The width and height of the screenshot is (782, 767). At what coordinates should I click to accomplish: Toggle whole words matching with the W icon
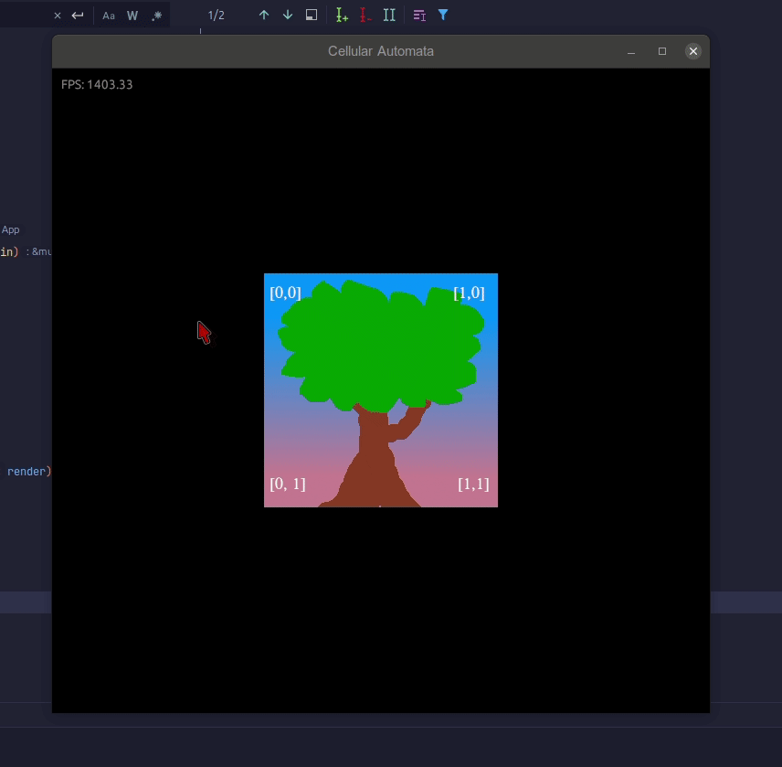point(132,15)
